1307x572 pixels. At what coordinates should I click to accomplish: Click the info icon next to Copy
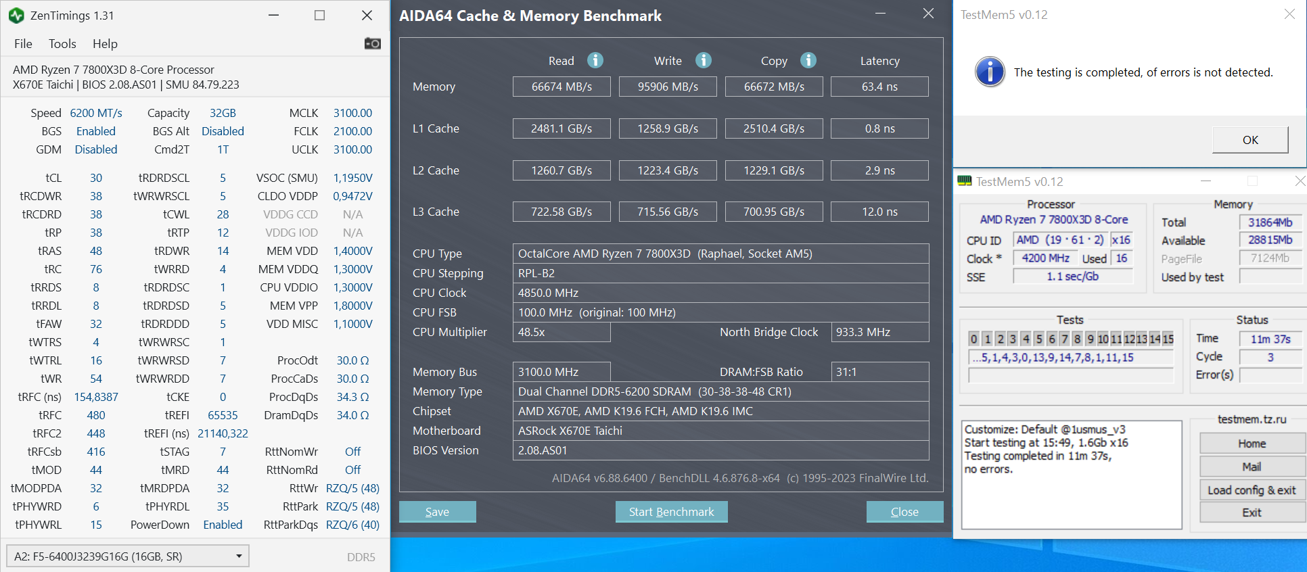tap(808, 60)
